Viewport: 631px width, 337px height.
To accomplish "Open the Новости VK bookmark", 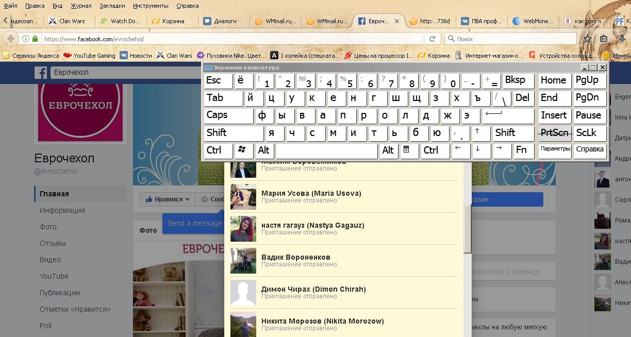I will tap(136, 55).
